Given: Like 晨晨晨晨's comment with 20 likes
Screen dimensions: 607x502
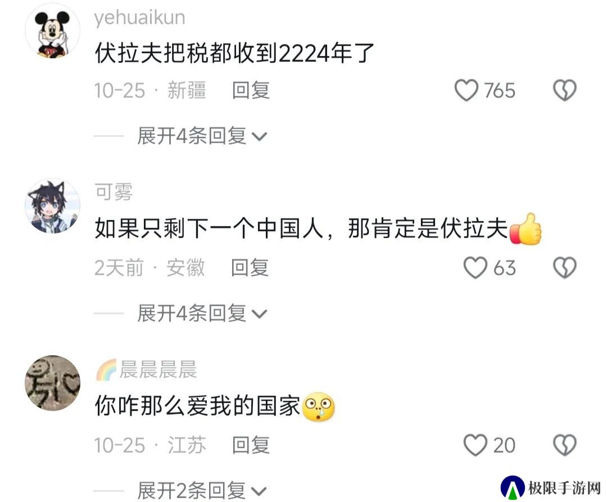Looking at the screenshot, I should 475,445.
